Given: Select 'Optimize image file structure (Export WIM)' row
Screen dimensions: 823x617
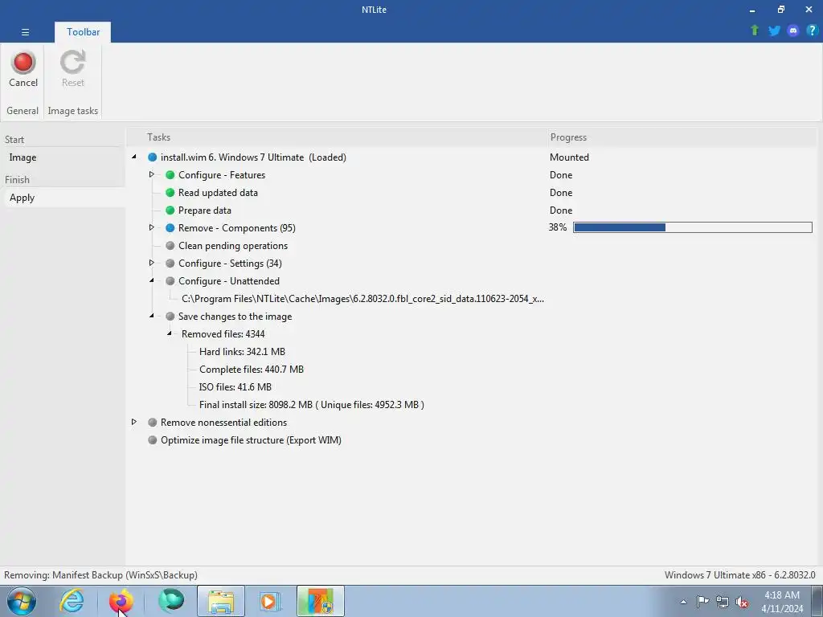Looking at the screenshot, I should click(251, 440).
